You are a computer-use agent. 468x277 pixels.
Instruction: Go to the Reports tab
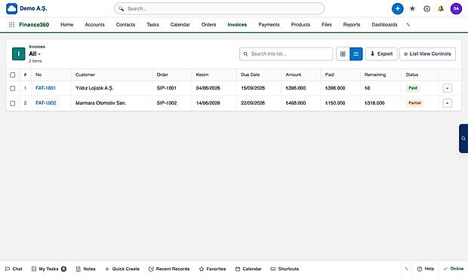tap(352, 25)
